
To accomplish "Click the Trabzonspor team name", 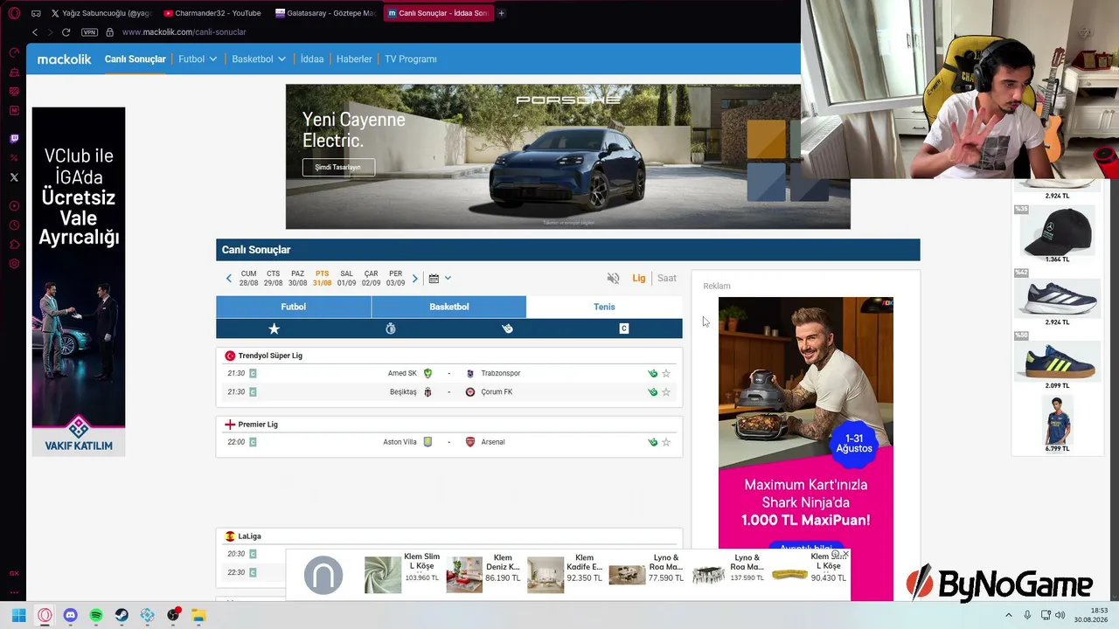I will coord(501,374).
